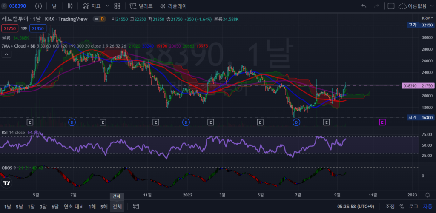Toggle the % percent scale
Screen dimensions: 436x213
[402, 206]
